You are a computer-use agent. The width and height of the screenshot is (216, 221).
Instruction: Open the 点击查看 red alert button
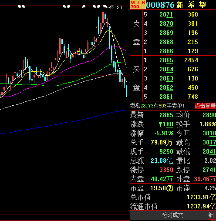205,106
